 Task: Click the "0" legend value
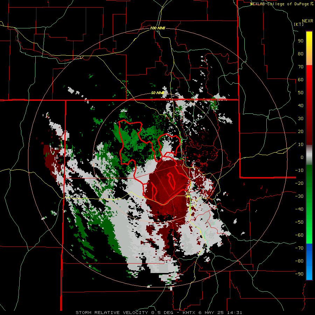pos(302,157)
